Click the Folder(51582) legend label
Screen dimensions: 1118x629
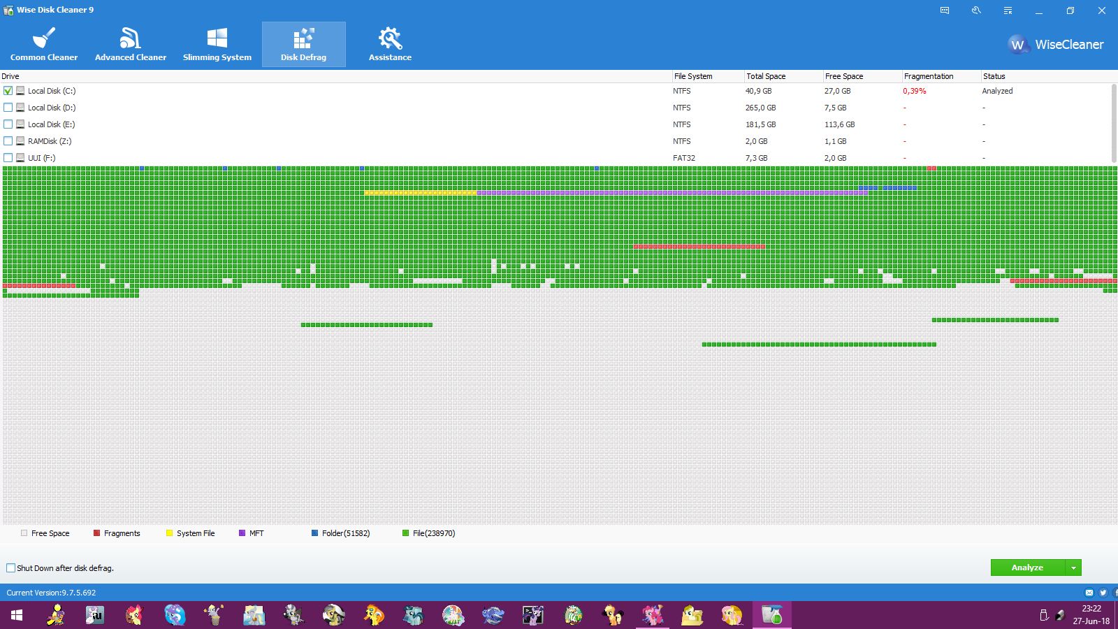coord(346,533)
